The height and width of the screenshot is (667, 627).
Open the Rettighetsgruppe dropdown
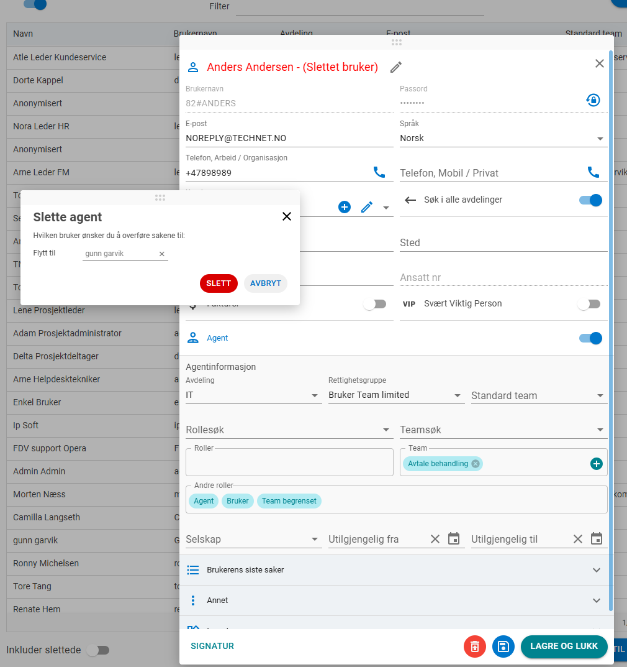[395, 395]
